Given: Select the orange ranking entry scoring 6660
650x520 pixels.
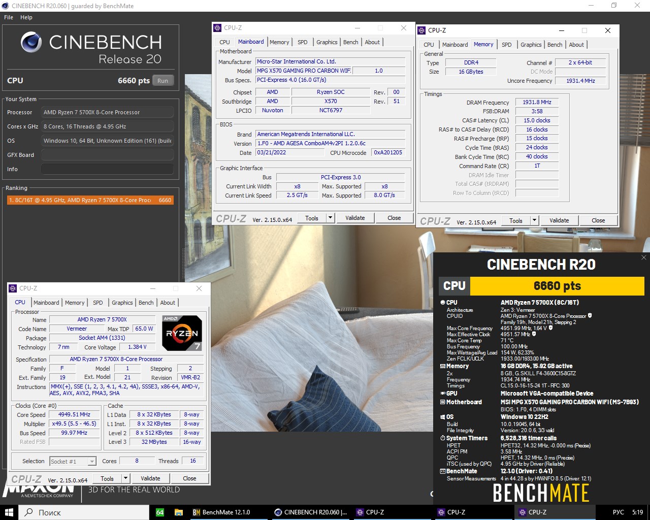Looking at the screenshot, I should (90, 200).
